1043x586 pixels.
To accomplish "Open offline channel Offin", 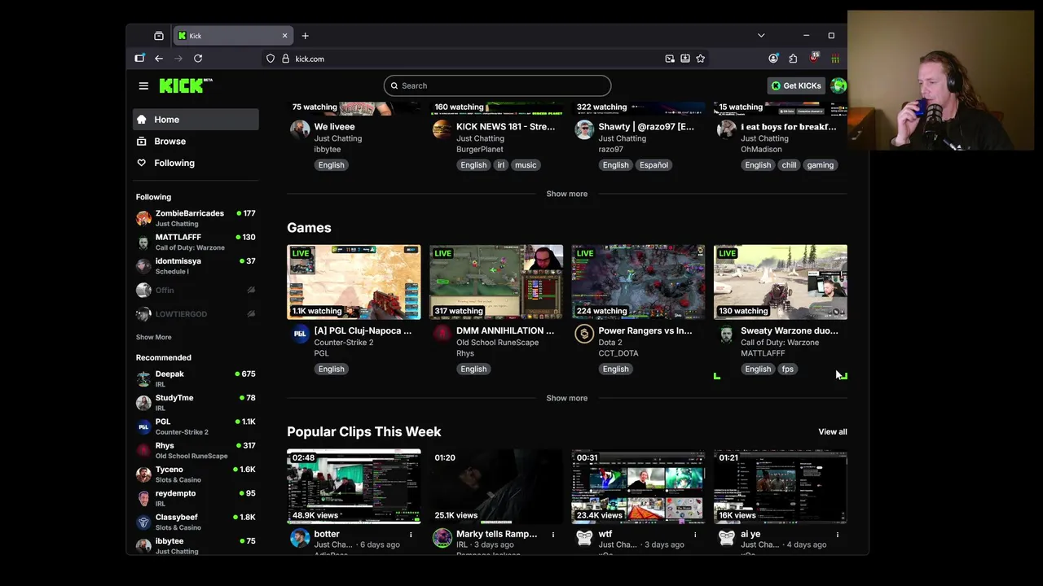I will (196, 290).
